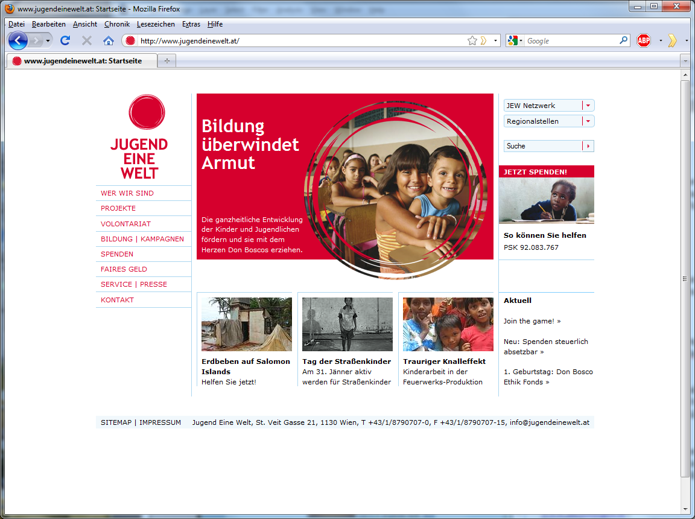Image resolution: width=695 pixels, height=519 pixels.
Task: Open the Extras menu
Action: click(x=191, y=24)
